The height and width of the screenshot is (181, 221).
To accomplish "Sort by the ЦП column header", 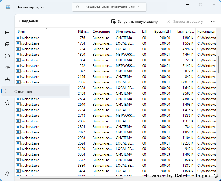I will (143, 32).
